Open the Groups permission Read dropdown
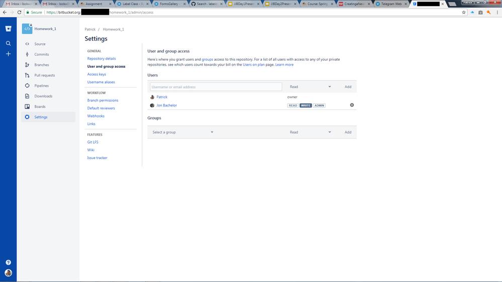Viewport: 502px width, 282px height. tap(310, 132)
